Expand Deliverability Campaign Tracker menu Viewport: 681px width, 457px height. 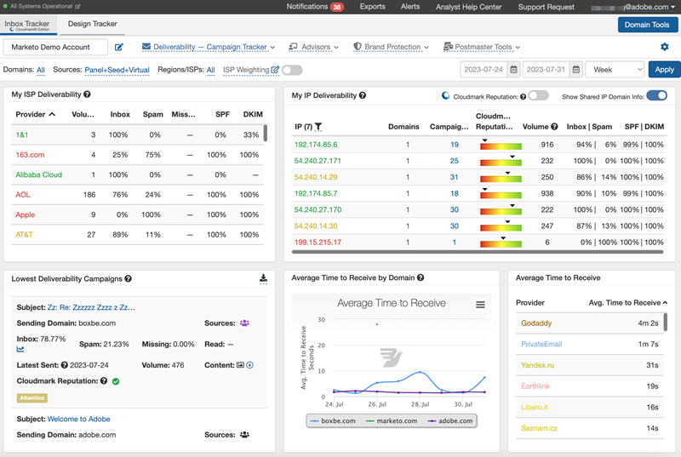(x=209, y=47)
